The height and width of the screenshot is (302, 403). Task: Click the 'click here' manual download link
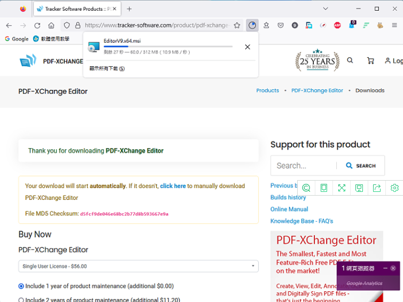[x=173, y=186]
